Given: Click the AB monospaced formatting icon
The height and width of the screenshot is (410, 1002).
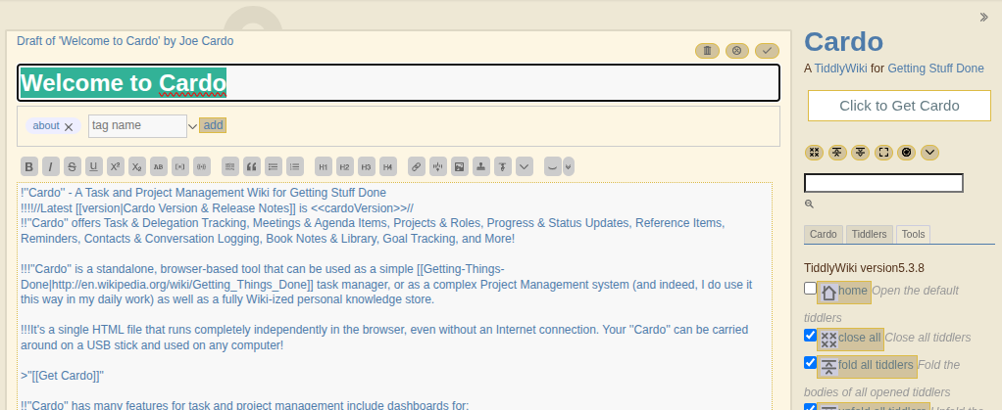Looking at the screenshot, I should click(x=159, y=167).
